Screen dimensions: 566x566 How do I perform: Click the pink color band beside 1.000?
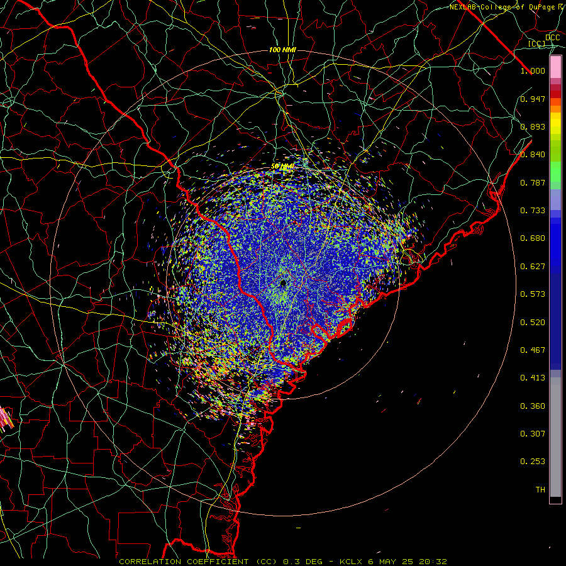(555, 67)
